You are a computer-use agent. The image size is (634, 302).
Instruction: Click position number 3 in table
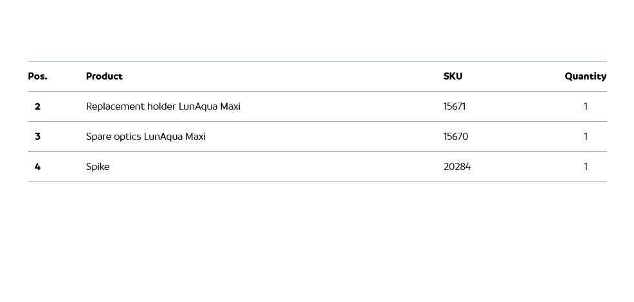(x=37, y=137)
